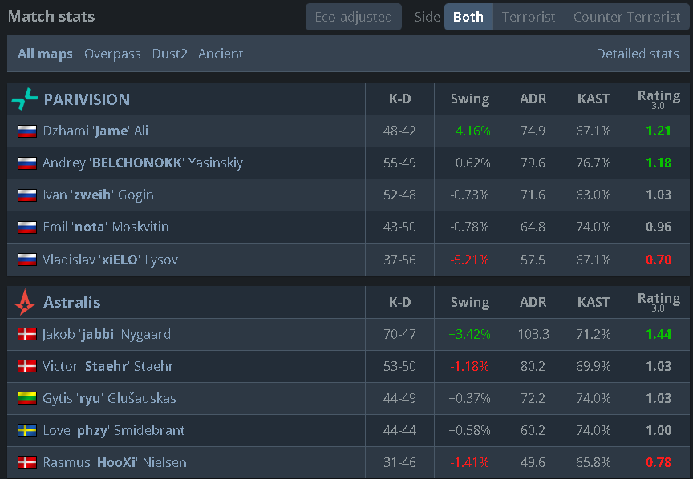The width and height of the screenshot is (693, 479).
Task: Click the Swedish flag beside phzy
Action: tap(28, 431)
